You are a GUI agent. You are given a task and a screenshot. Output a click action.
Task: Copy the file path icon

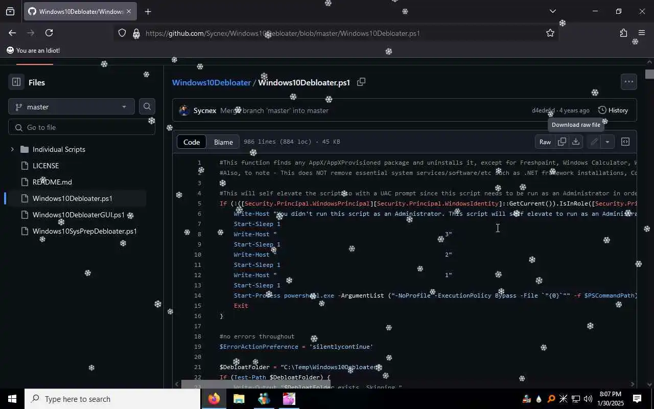[361, 82]
